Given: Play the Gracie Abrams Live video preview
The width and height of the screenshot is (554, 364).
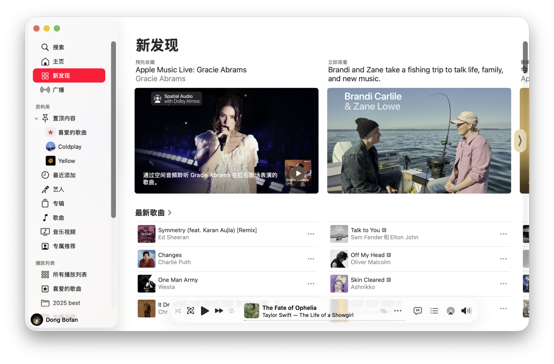Looking at the screenshot, I should 298,173.
